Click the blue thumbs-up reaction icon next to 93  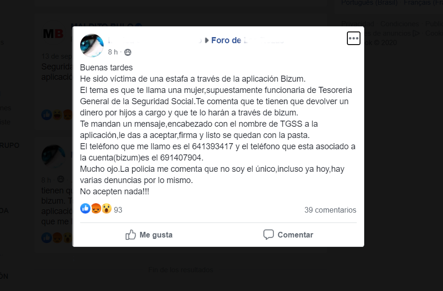point(85,209)
